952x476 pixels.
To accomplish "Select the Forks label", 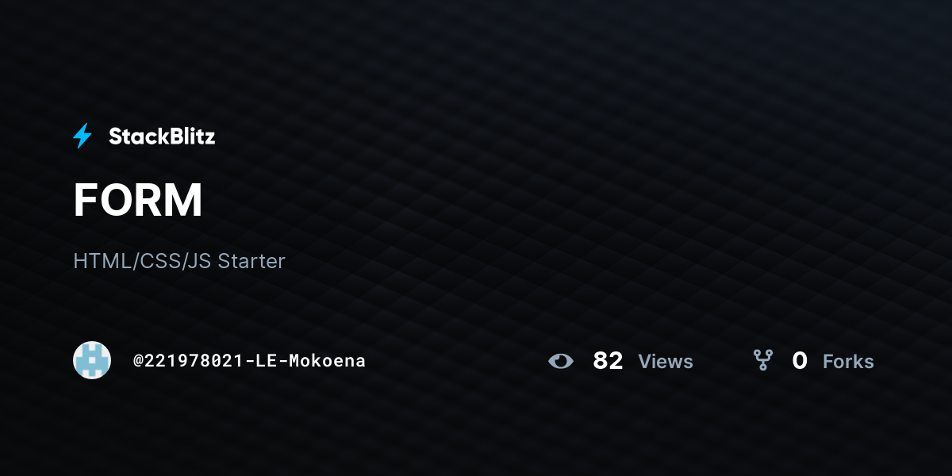I will (848, 362).
